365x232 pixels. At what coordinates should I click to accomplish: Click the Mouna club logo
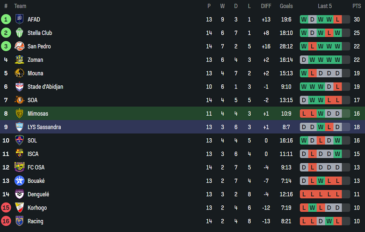point(19,73)
